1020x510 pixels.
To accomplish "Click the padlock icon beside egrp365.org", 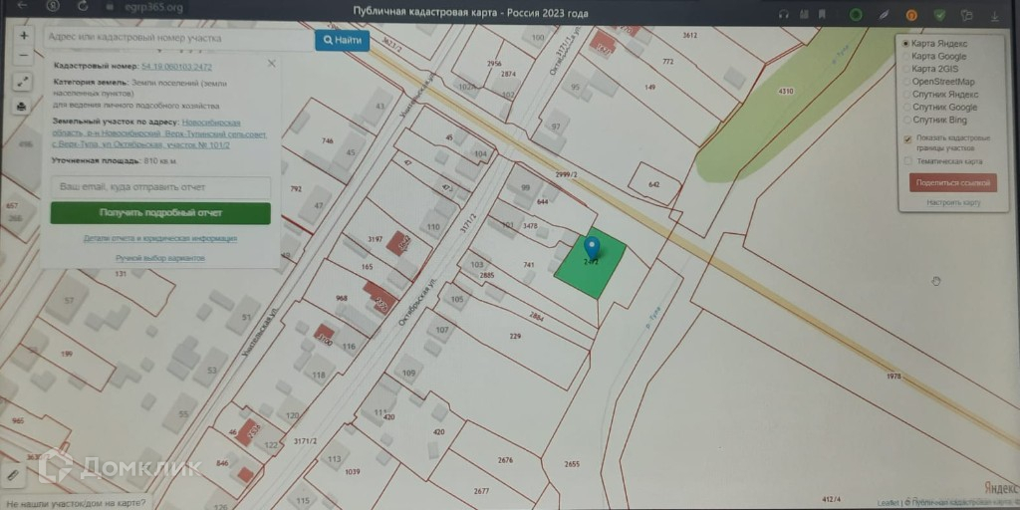I will pos(108,7).
